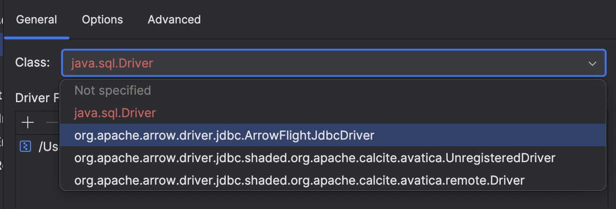
Task: Pick the avatica.remote.Driver class option
Action: pos(299,180)
